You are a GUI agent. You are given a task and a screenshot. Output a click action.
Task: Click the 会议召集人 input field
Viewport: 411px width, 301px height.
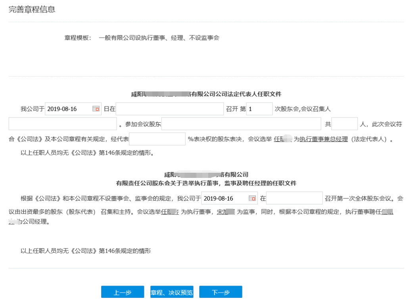click(x=62, y=123)
